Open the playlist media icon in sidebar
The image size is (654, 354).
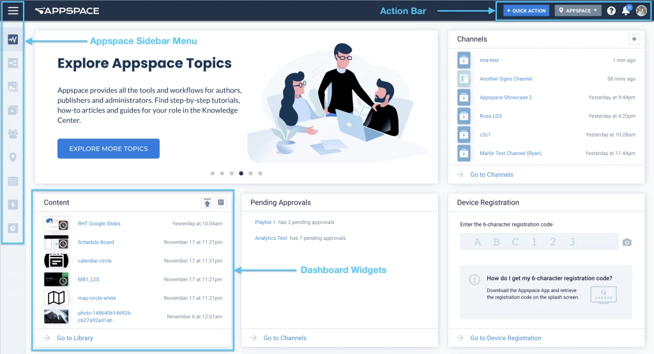tap(13, 110)
